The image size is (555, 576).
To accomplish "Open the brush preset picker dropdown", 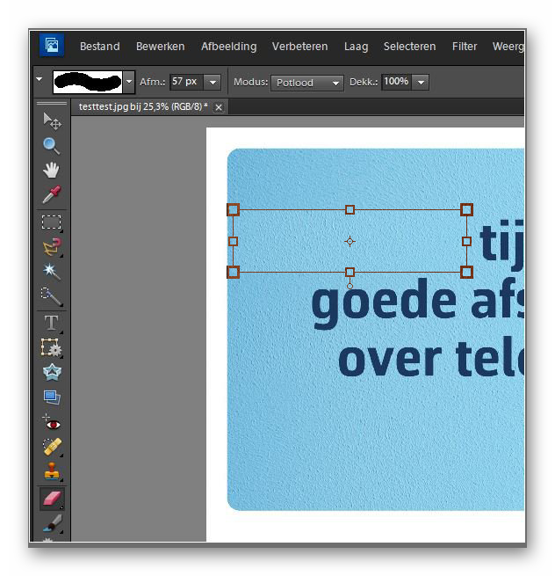I will point(129,82).
